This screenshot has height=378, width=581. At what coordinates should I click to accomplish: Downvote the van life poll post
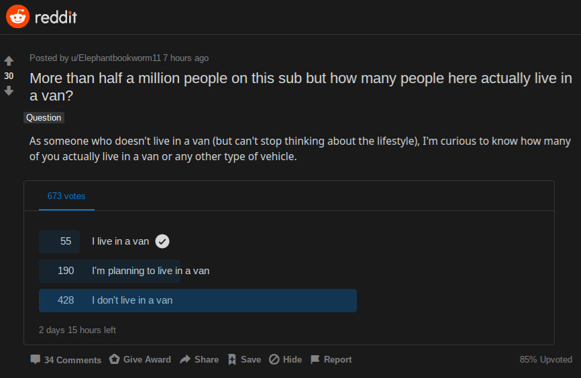point(9,90)
